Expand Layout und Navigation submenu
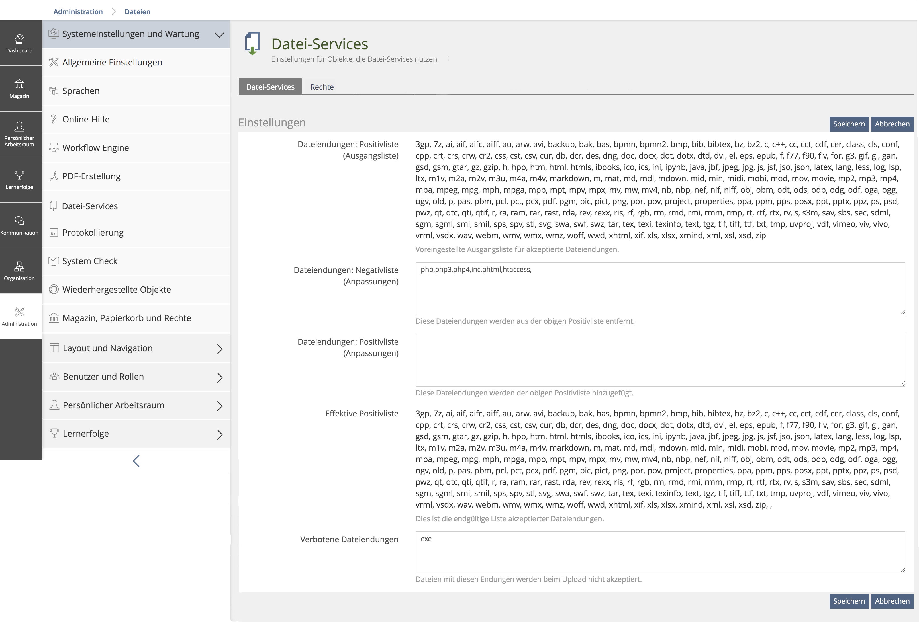Screen dimensions: 919x624 point(219,349)
